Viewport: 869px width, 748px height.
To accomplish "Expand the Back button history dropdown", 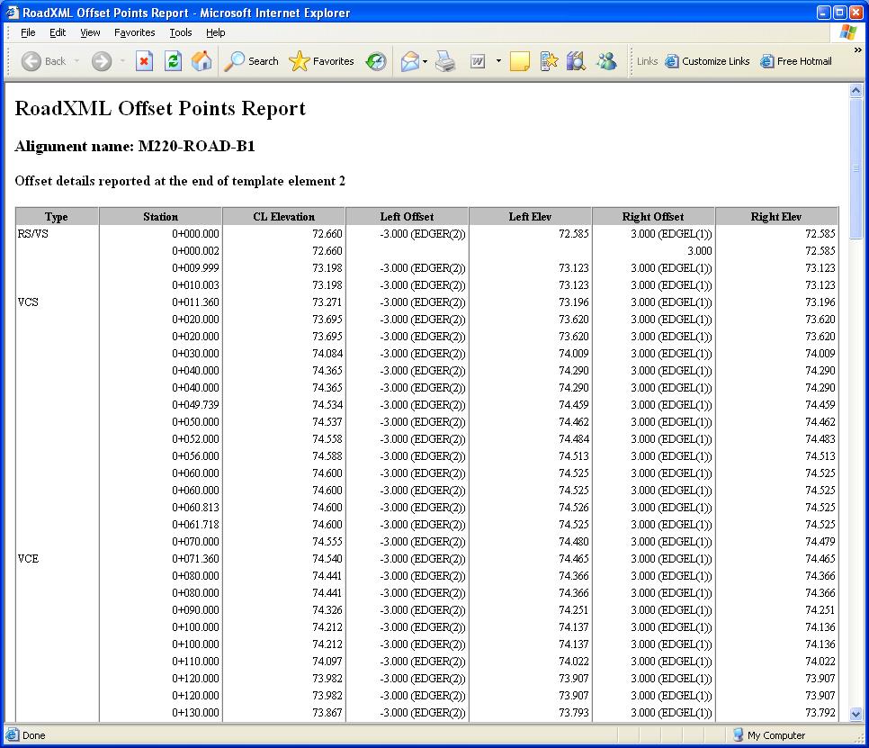I will point(77,61).
